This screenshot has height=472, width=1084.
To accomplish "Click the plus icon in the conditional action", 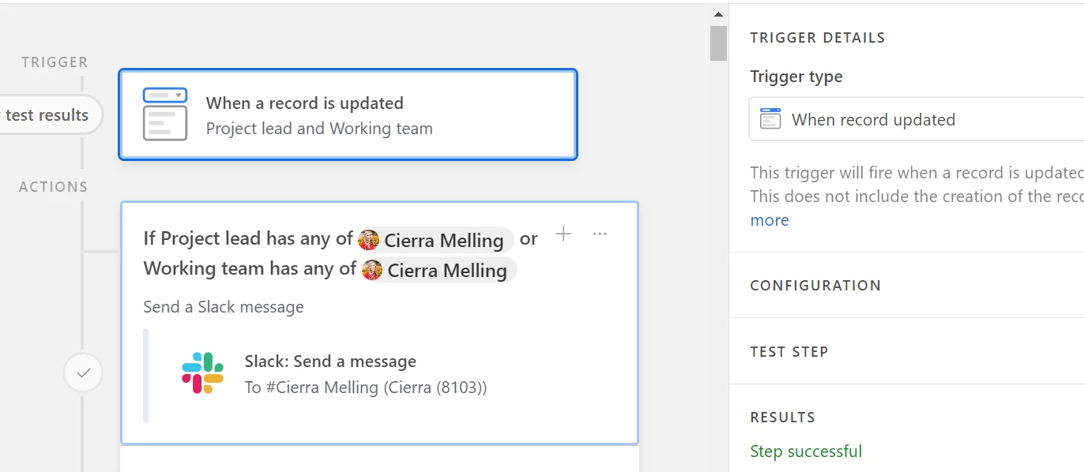I will pos(563,234).
